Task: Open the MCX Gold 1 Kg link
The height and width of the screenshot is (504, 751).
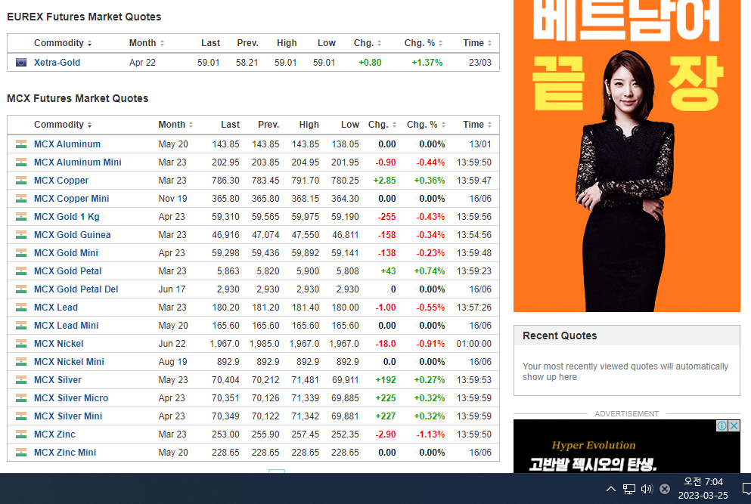Action: 67,217
